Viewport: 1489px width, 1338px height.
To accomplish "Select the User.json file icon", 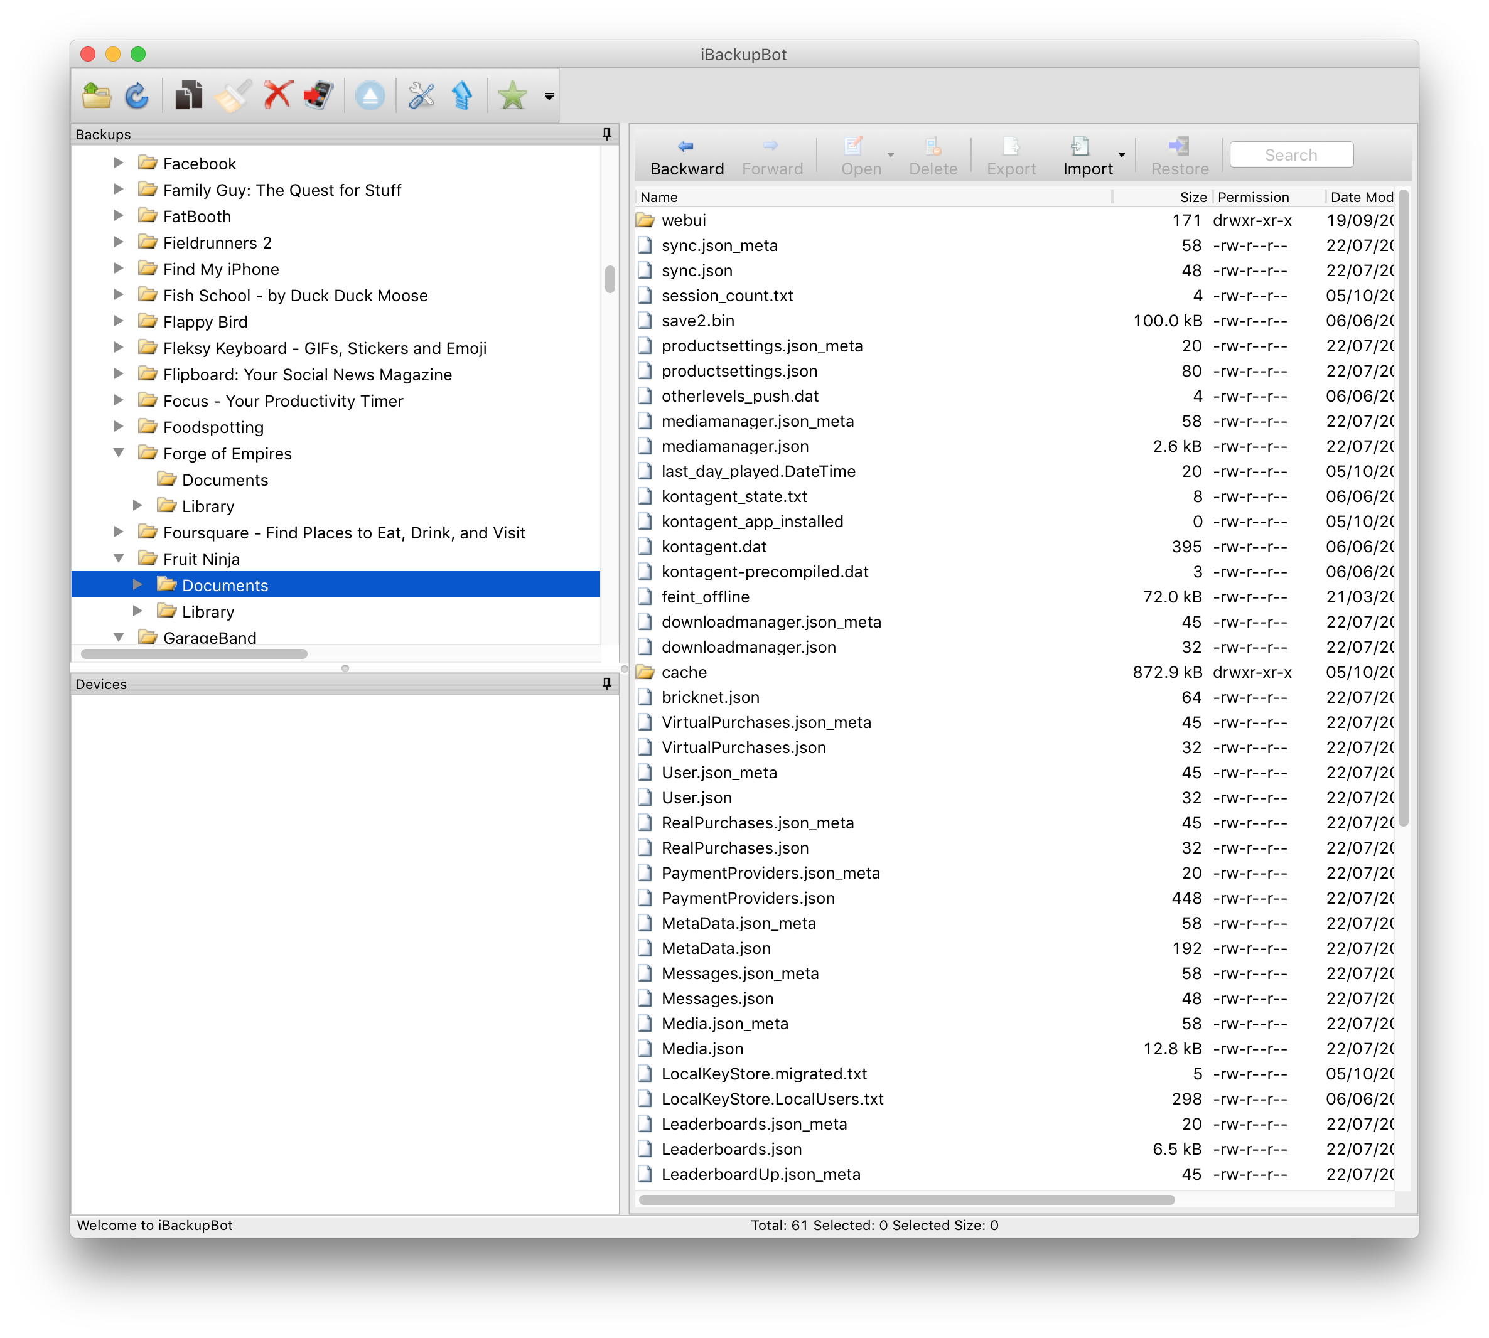I will [x=645, y=798].
